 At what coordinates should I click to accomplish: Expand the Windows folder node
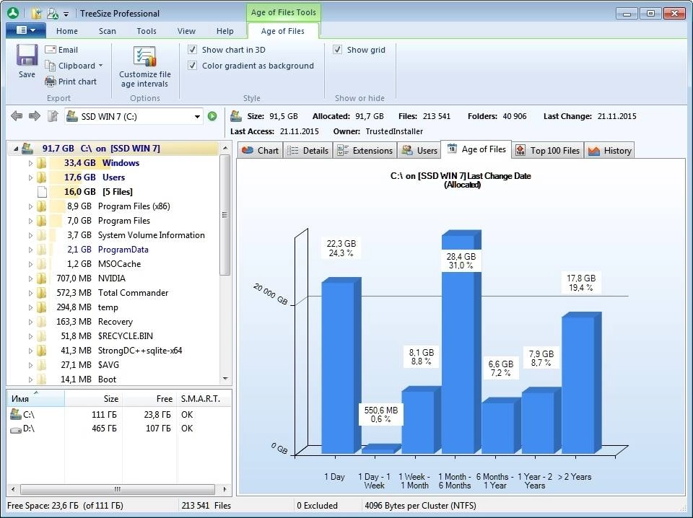click(30, 163)
